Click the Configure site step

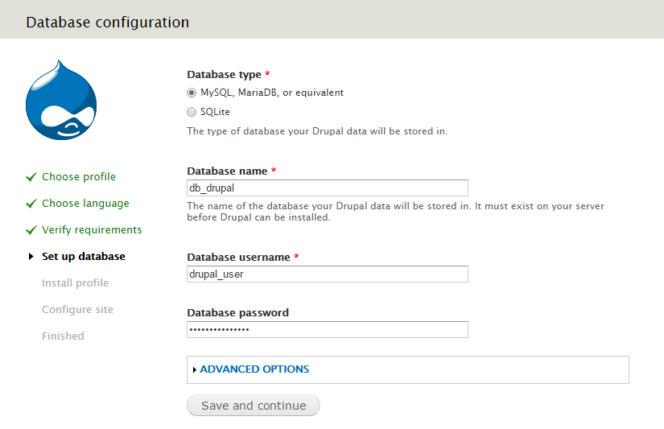coord(77,310)
